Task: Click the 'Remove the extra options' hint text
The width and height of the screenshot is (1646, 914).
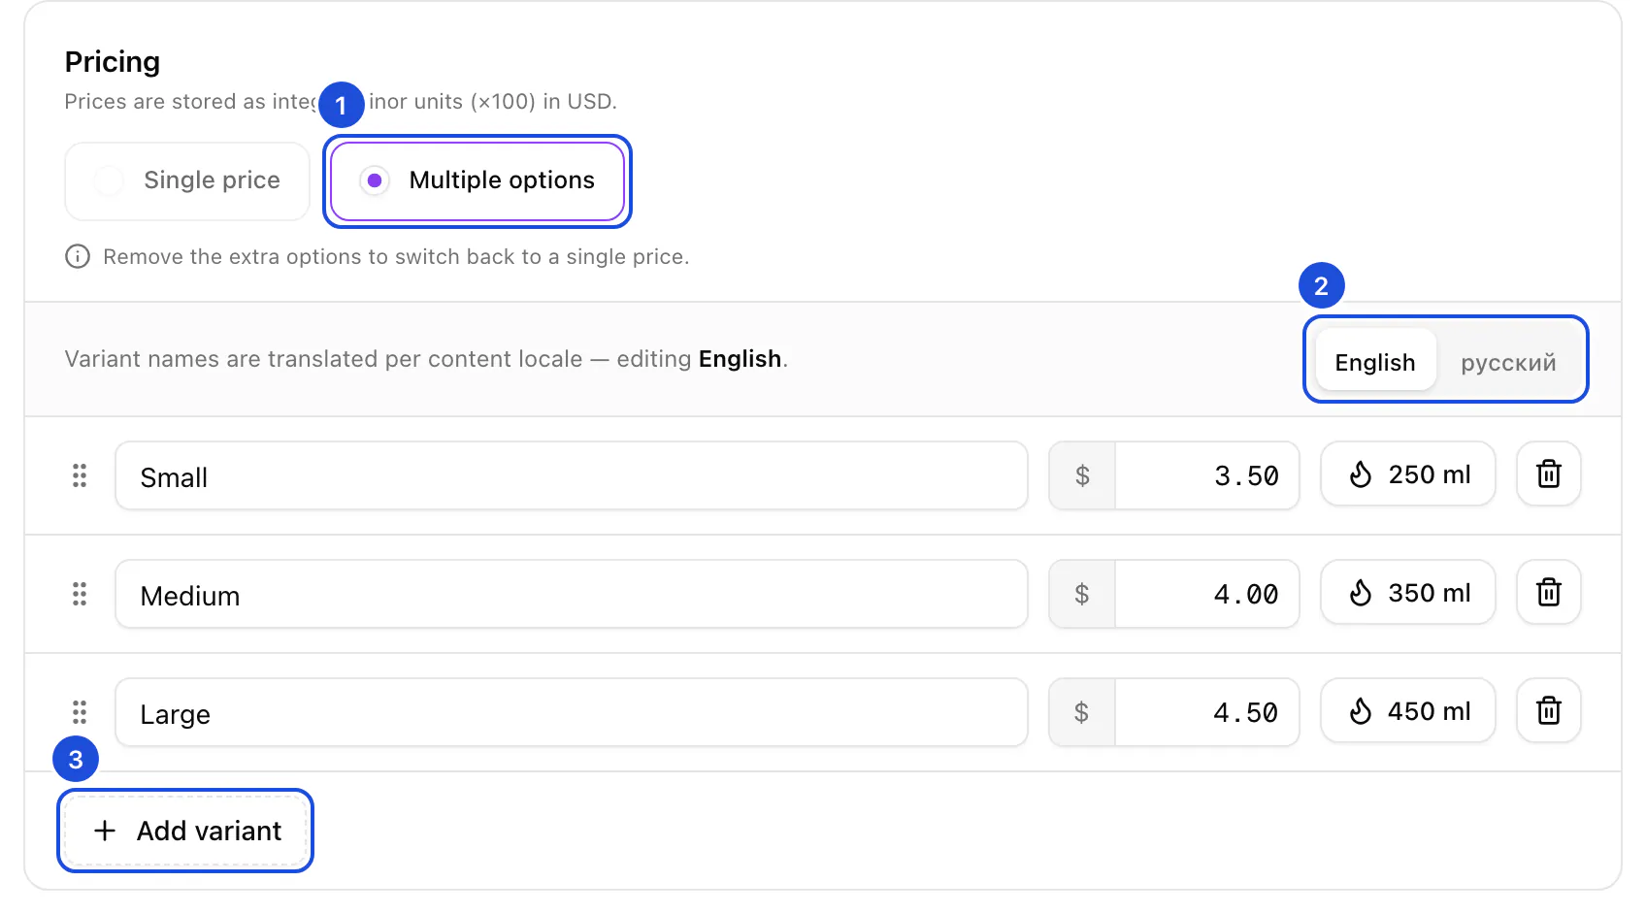Action: tap(396, 257)
